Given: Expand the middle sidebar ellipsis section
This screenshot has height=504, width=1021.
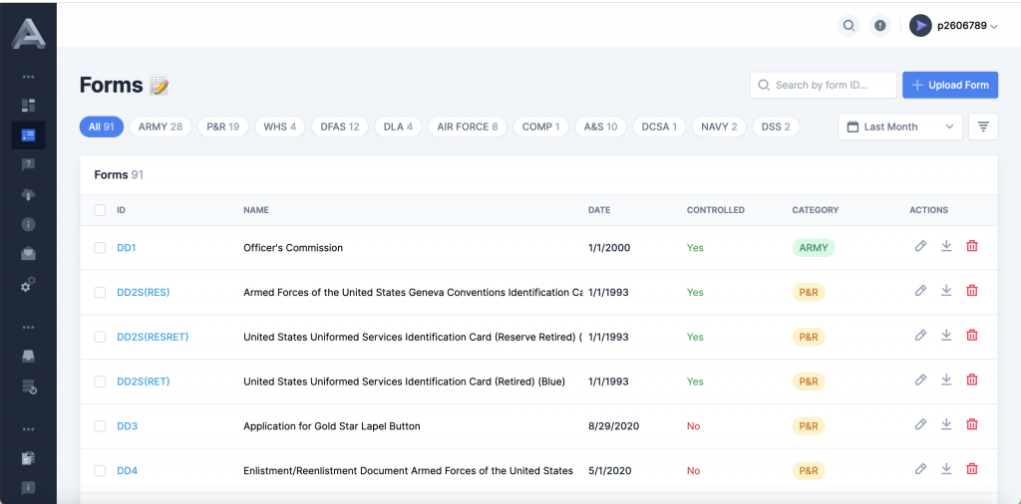Looking at the screenshot, I should [x=28, y=327].
